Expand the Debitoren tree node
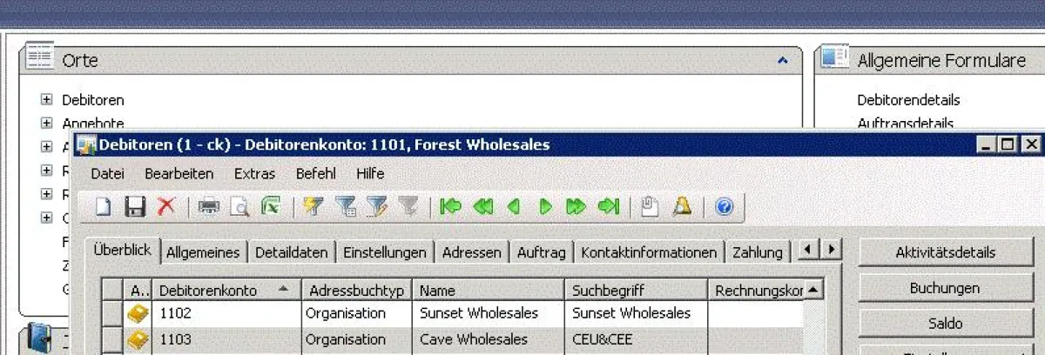Image resolution: width=1045 pixels, height=355 pixels. (47, 100)
